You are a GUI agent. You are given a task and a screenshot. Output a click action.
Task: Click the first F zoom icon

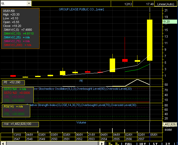tap(111, 143)
